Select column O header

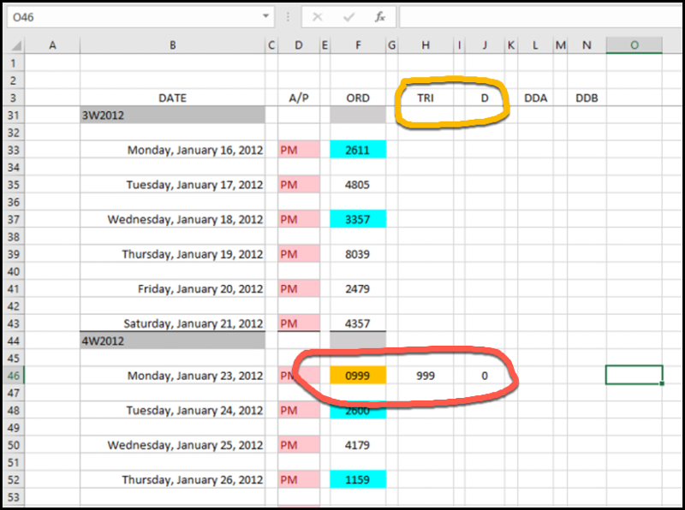[x=634, y=45]
